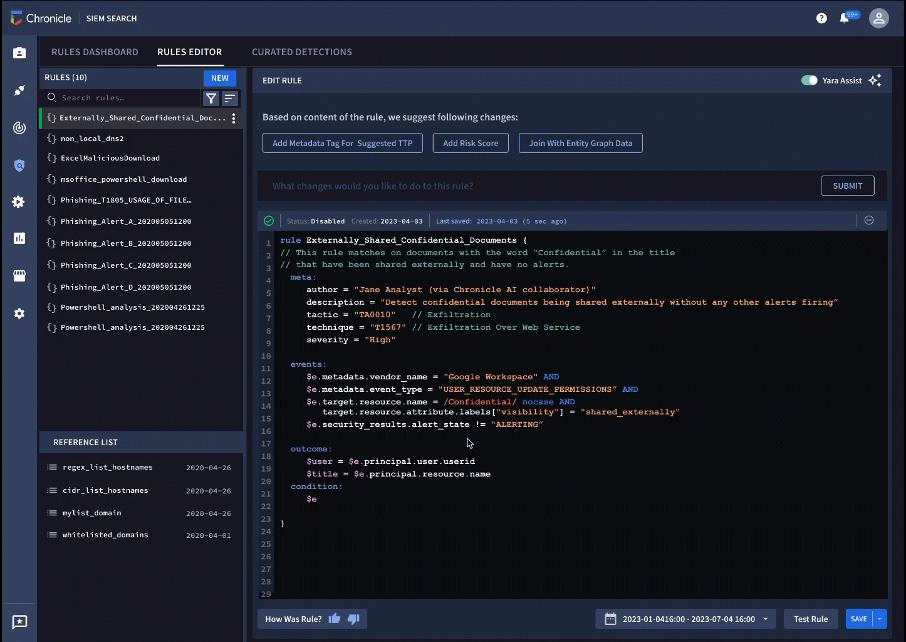The height and width of the screenshot is (642, 906).
Task: Open the feedback star chat icon
Action: click(x=19, y=622)
